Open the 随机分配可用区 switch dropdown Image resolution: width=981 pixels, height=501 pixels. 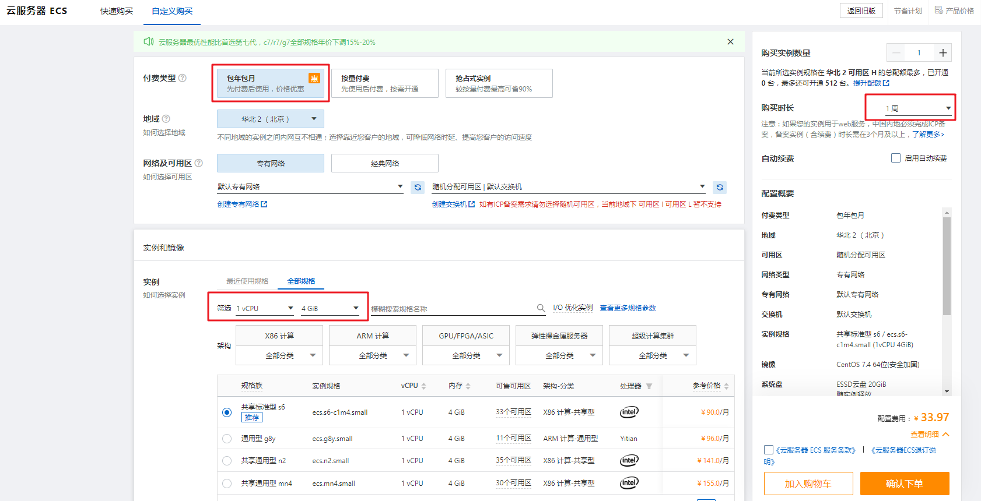(569, 187)
